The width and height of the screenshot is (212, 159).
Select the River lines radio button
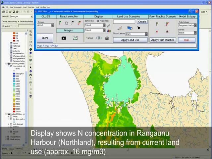(x=86, y=21)
